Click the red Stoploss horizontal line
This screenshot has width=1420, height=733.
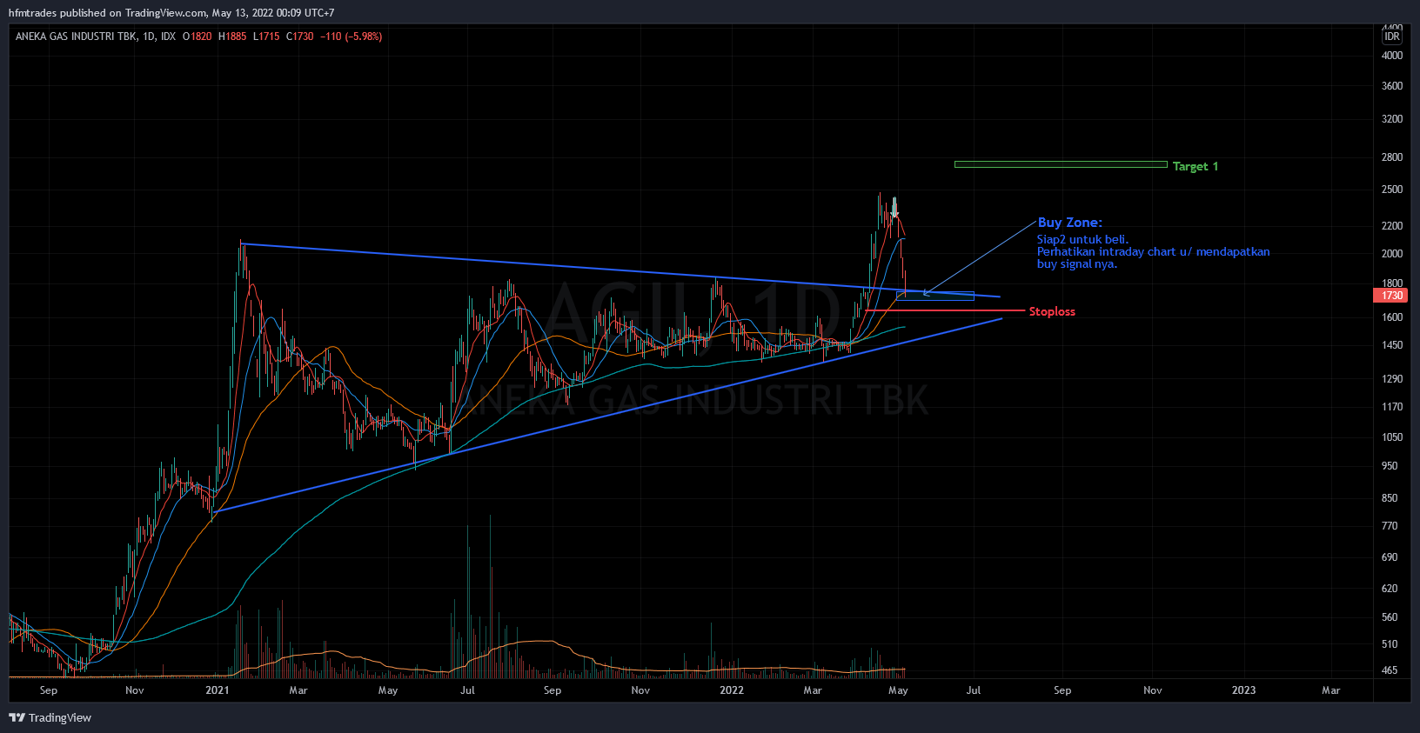coord(945,310)
